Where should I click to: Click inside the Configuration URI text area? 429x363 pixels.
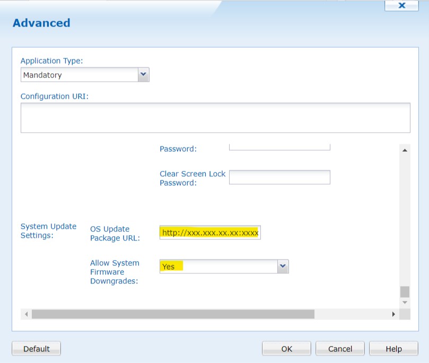215,118
